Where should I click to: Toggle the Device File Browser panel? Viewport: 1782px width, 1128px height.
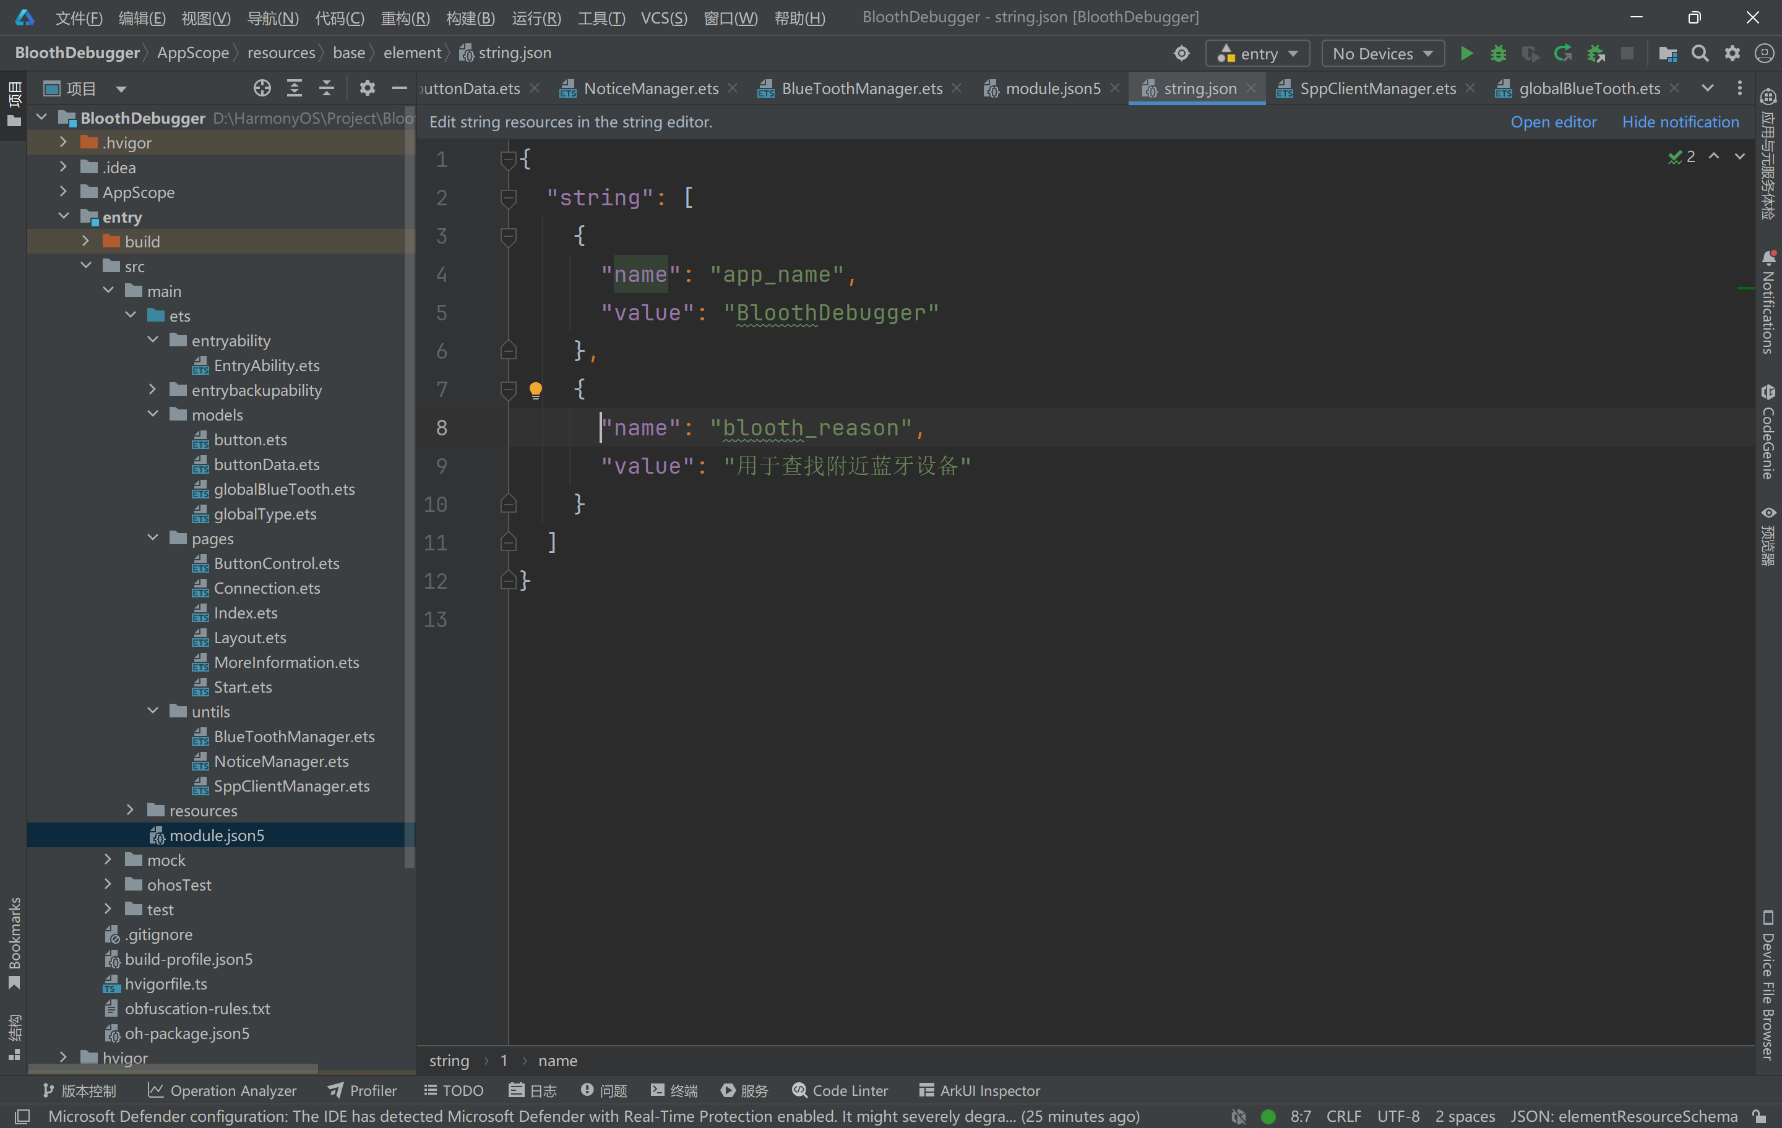(x=1768, y=985)
